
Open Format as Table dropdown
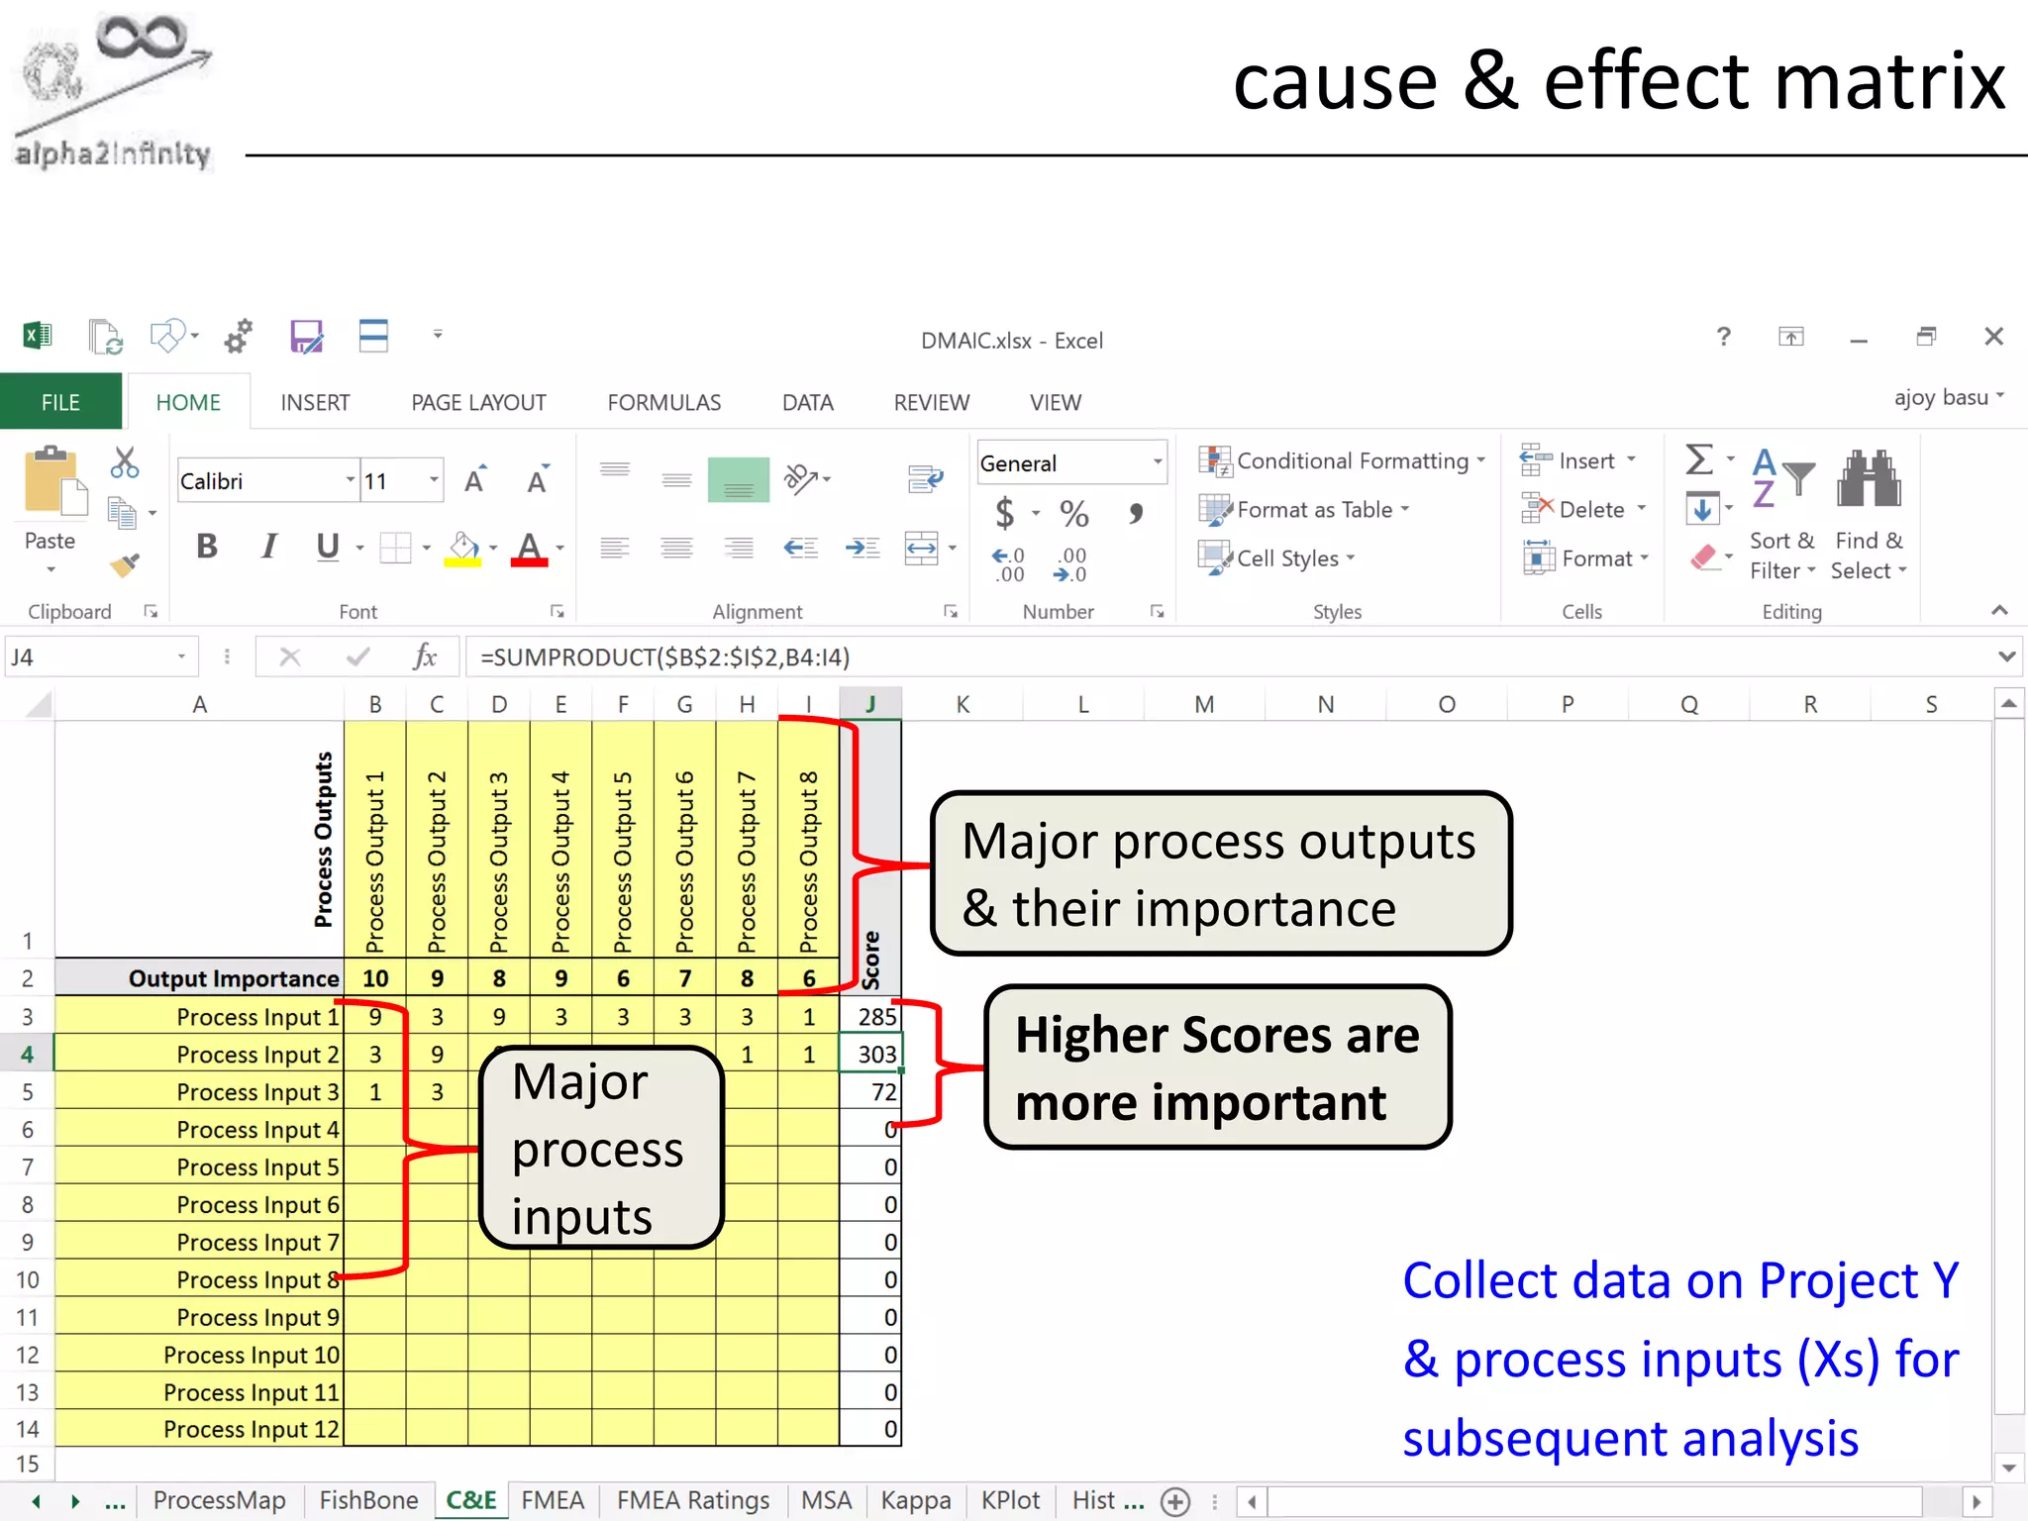1304,510
